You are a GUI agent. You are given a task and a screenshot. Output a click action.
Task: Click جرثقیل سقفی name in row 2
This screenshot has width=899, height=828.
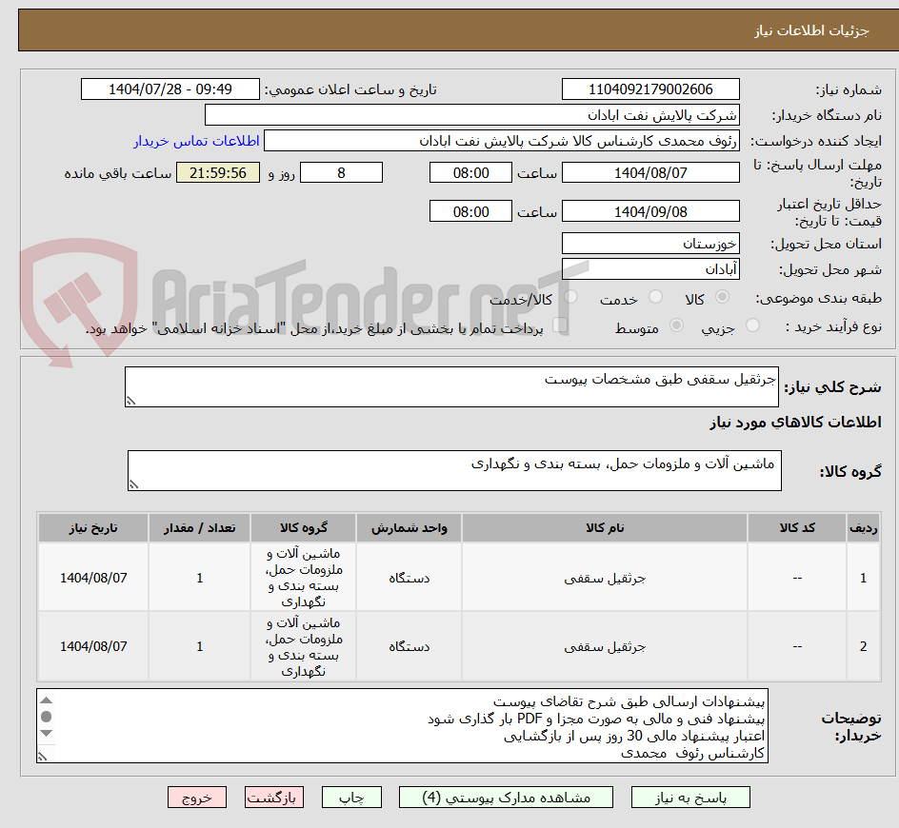pyautogui.click(x=605, y=646)
